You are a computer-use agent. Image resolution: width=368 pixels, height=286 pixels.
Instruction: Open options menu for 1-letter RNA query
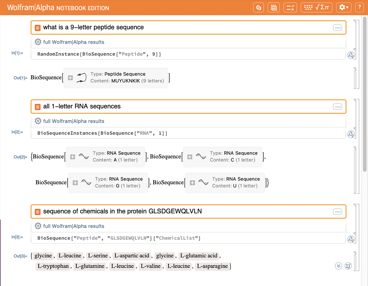point(337,107)
